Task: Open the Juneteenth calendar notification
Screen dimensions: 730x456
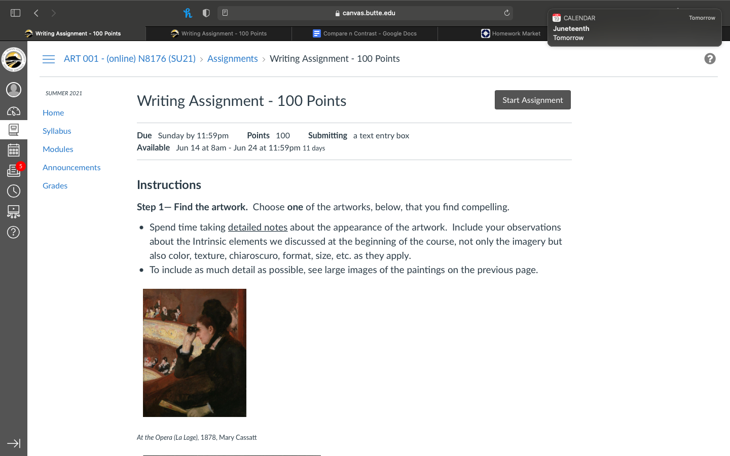Action: [x=634, y=28]
